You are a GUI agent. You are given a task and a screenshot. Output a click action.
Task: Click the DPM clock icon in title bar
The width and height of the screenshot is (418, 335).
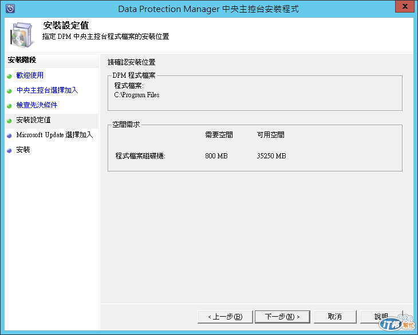click(10, 9)
